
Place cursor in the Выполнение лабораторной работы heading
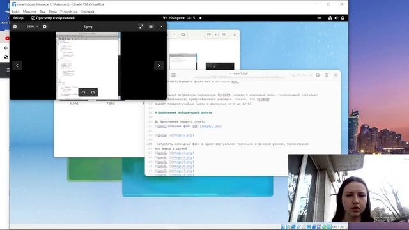click(x=185, y=112)
